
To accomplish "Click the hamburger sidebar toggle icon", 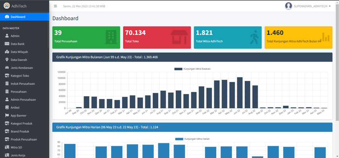I will click(x=56, y=6).
